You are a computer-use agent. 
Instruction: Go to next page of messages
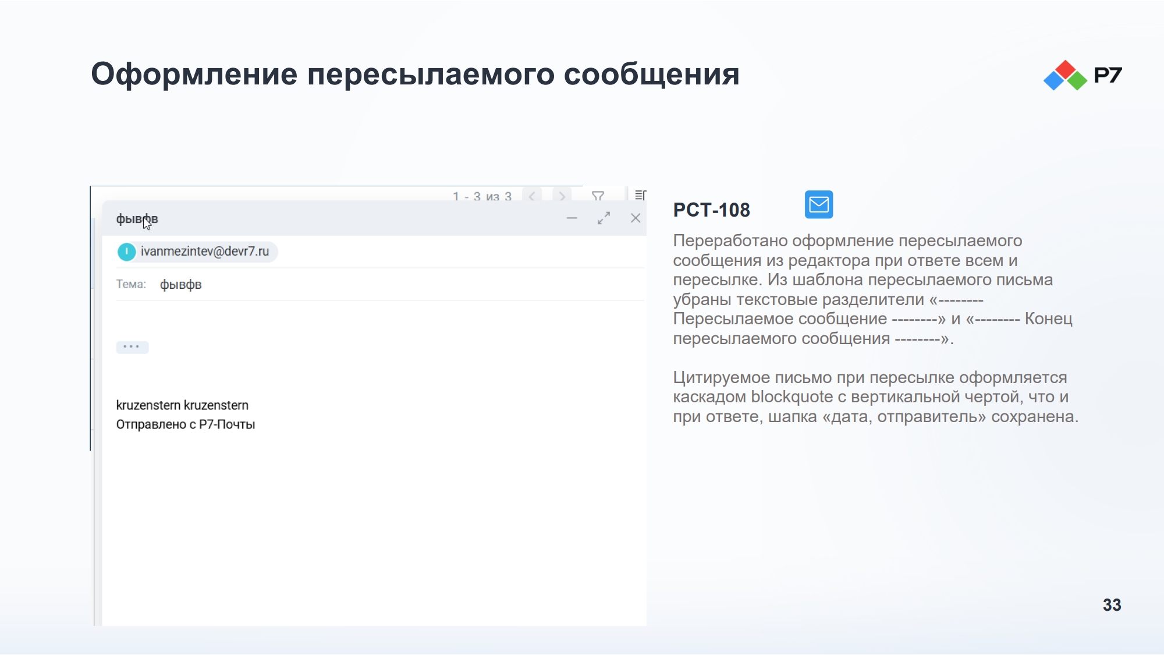pos(562,196)
